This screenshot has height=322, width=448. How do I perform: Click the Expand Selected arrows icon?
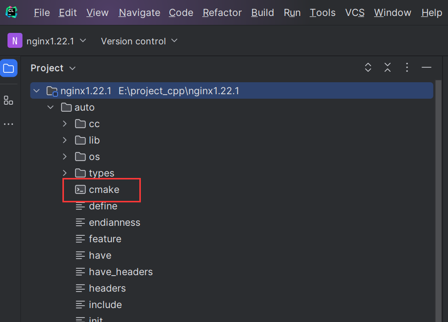(x=368, y=68)
